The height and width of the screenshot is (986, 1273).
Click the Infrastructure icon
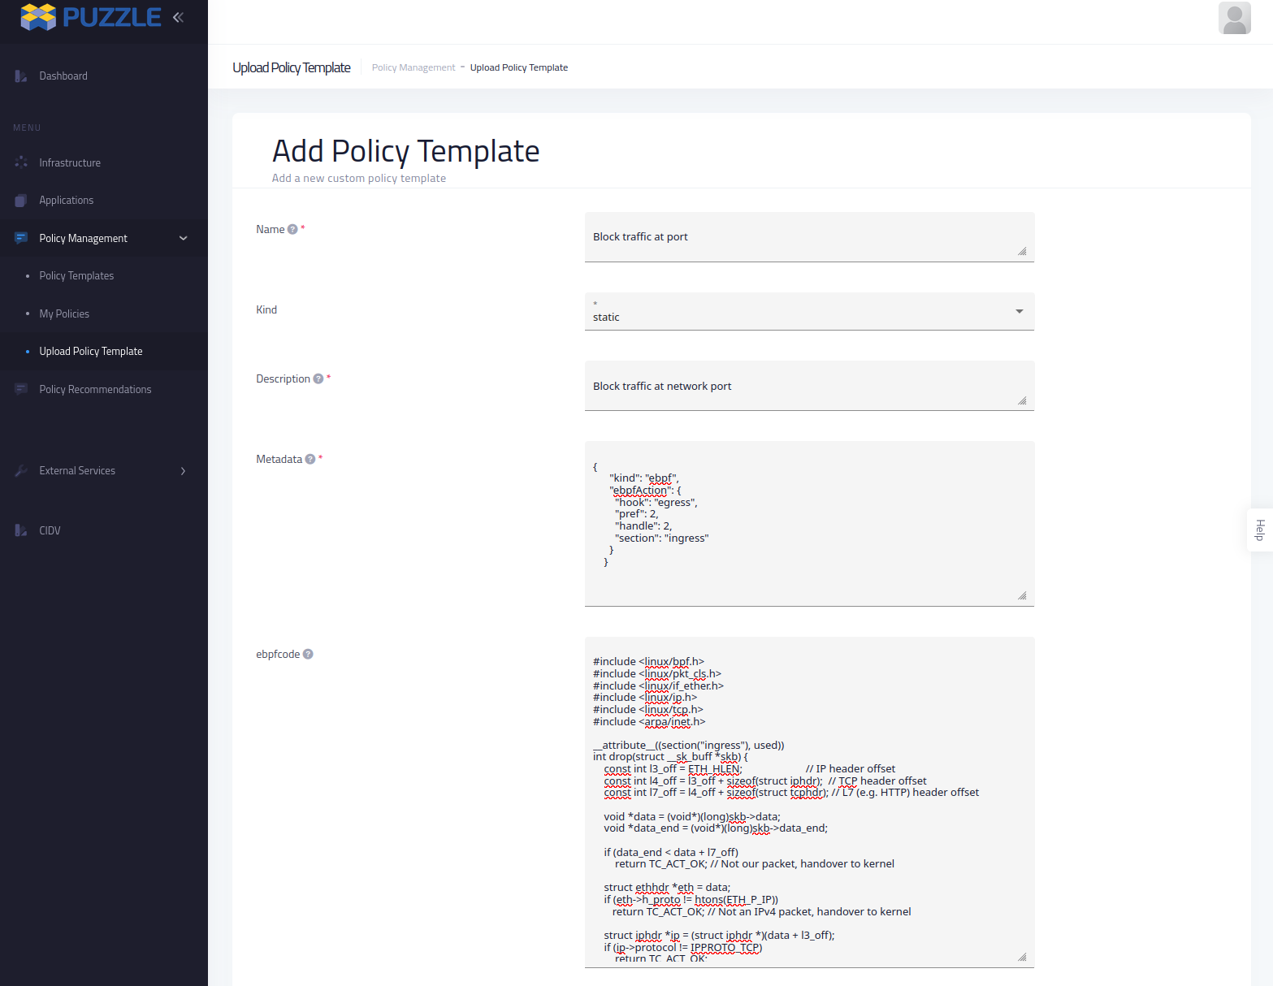click(x=21, y=162)
